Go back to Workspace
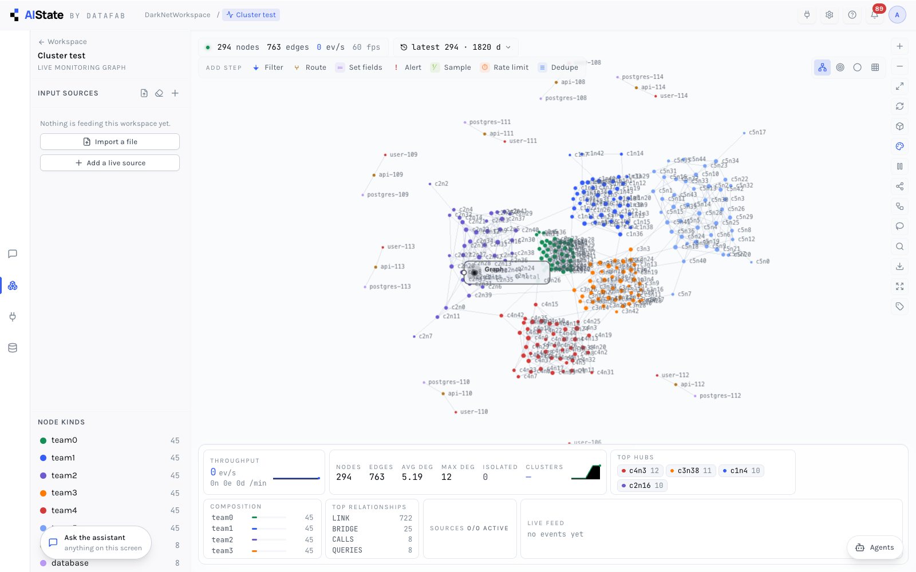This screenshot has height=572, width=916. click(x=62, y=42)
